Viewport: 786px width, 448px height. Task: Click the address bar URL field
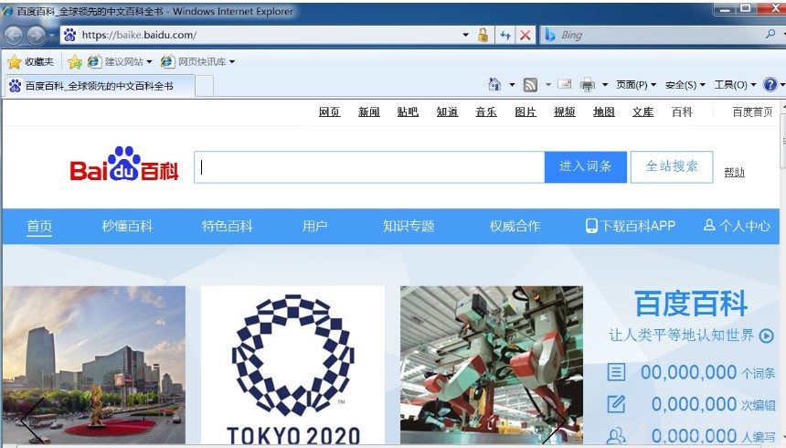click(260, 35)
